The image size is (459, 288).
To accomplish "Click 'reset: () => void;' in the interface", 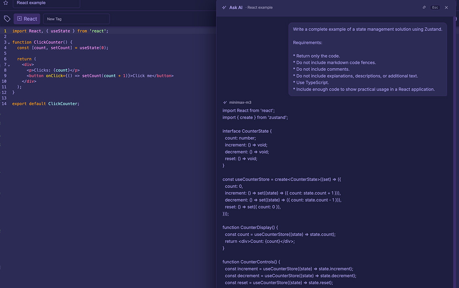I will point(241,159).
